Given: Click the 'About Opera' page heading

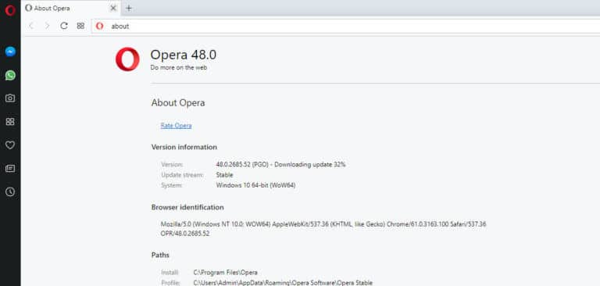Looking at the screenshot, I should click(178, 102).
